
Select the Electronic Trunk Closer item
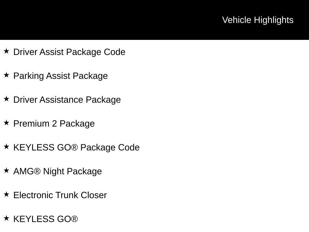60,195
